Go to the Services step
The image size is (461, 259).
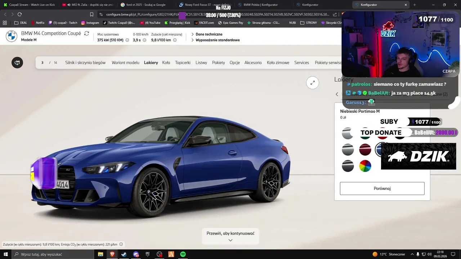[301, 63]
